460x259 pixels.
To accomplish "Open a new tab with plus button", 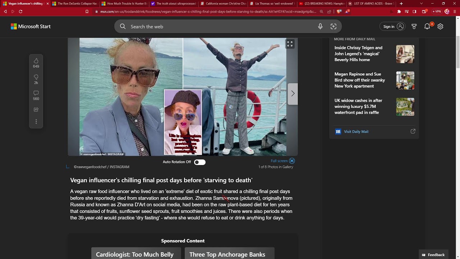I will [x=401, y=4].
